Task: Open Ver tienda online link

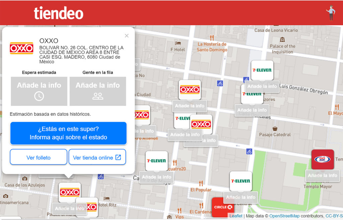Action: [97, 157]
